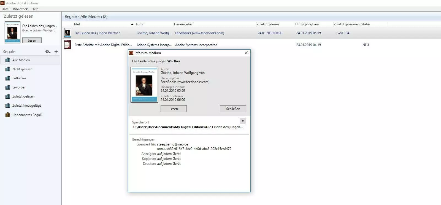Image resolution: width=441 pixels, height=205 pixels.
Task: Select 'Zuletzt gelesen' shelf label in Regale
Action: (x=23, y=96)
